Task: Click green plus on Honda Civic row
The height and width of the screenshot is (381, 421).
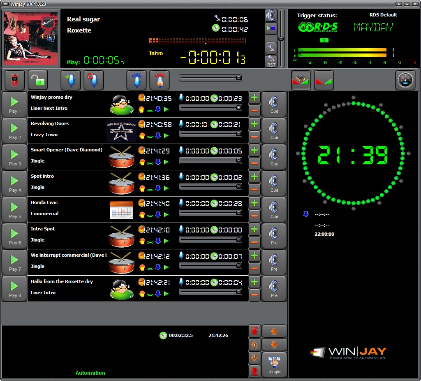Action: click(x=254, y=203)
